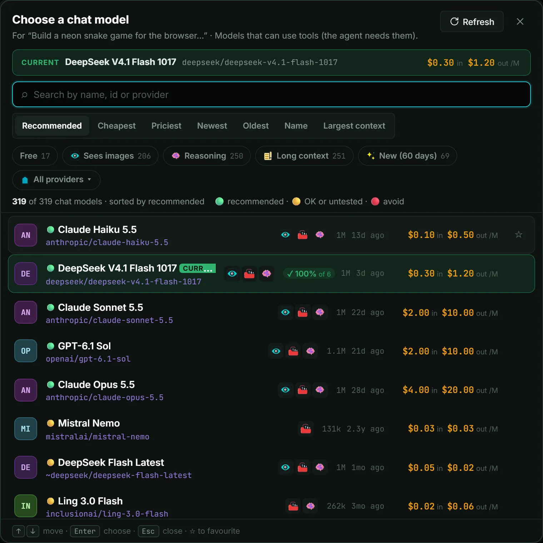
Task: Click the brain icon in DeepSeek V4.1 Flash 1017 row
Action: (x=266, y=274)
